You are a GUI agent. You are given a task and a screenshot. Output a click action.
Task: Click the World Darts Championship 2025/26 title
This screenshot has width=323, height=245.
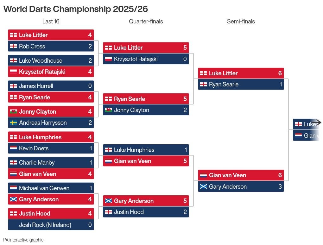click(x=75, y=9)
